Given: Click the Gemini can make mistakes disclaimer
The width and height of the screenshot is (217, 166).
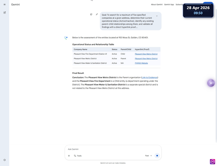Looking at the screenshot, I should click(113, 163).
